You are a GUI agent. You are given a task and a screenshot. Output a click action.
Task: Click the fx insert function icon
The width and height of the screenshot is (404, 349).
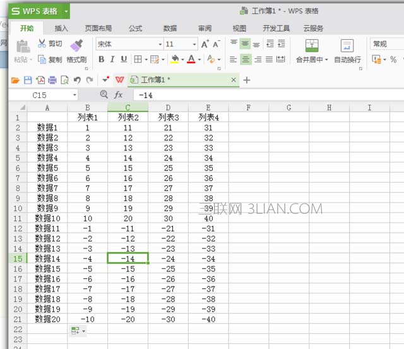point(118,94)
